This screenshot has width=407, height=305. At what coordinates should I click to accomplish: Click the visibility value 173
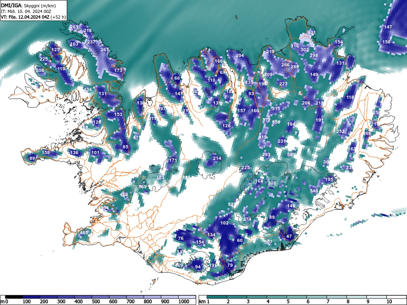coord(118,70)
